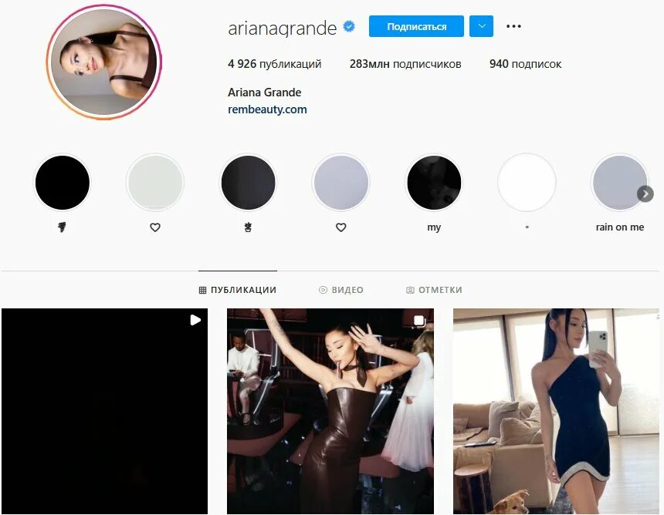The width and height of the screenshot is (664, 515).
Task: Open the rembeauty.com link
Action: click(267, 109)
